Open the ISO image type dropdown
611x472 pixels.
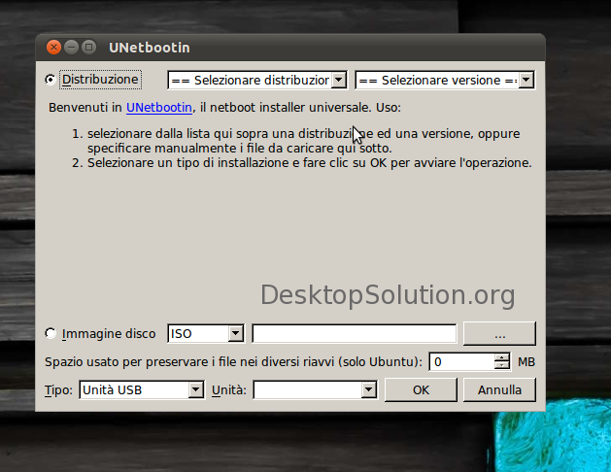pyautogui.click(x=206, y=334)
